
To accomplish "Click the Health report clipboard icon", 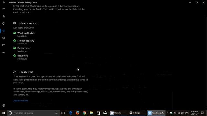I will pyautogui.click(x=14, y=23).
